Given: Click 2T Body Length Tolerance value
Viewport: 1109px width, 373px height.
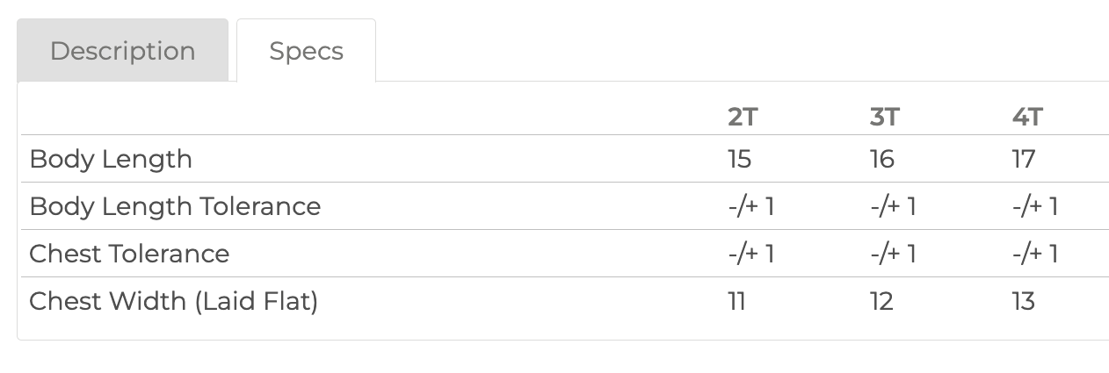Looking at the screenshot, I should point(751,206).
